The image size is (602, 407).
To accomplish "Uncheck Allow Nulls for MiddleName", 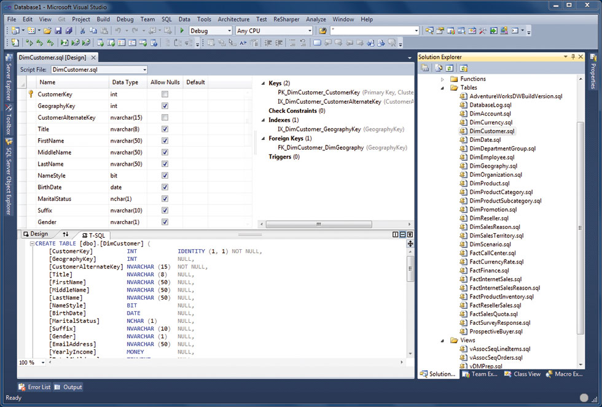I will 165,152.
